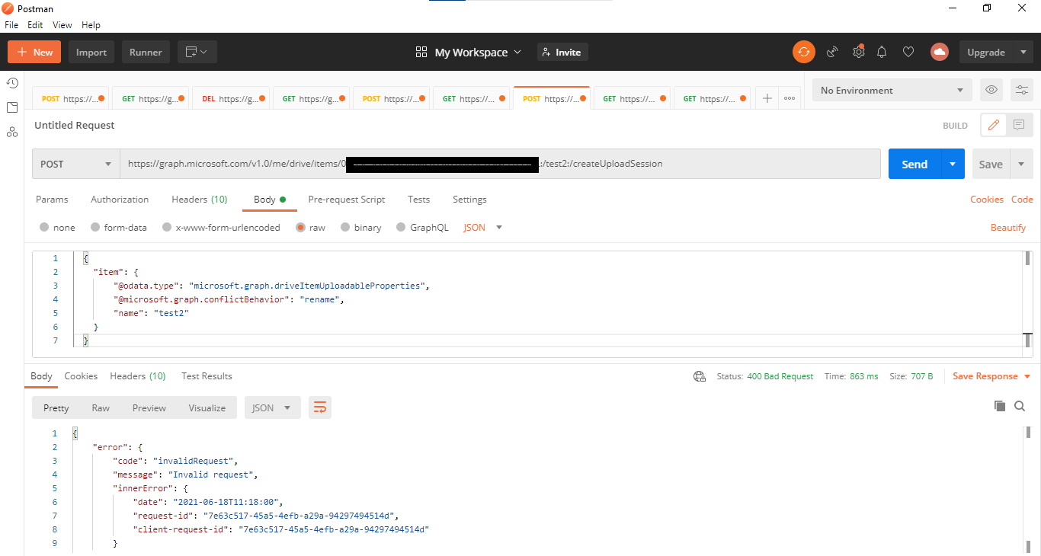
Task: Open the comments mode icon
Action: pos(1019,125)
